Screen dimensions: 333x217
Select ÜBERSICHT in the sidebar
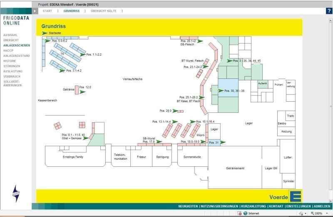[x=11, y=40]
